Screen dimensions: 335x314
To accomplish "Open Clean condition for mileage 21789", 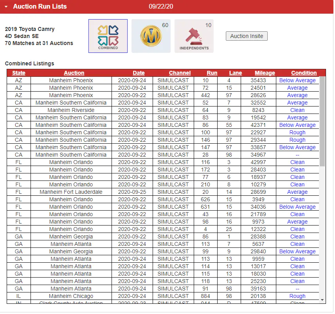I will click(298, 215).
